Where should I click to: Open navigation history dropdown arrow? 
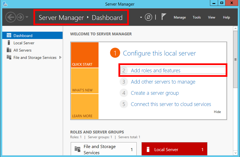(27, 17)
